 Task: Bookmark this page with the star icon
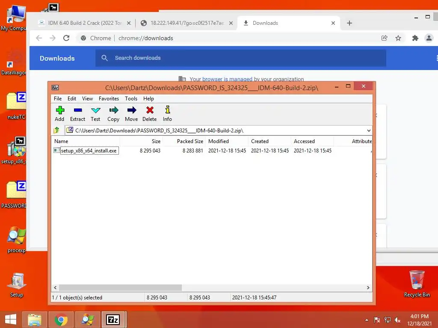coord(398,38)
